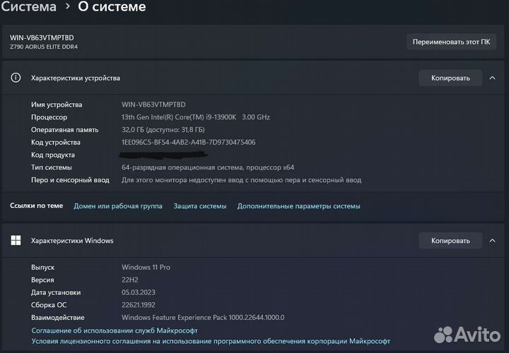Select the OS build 22621.1992
This screenshot has width=509, height=353.
click(139, 305)
